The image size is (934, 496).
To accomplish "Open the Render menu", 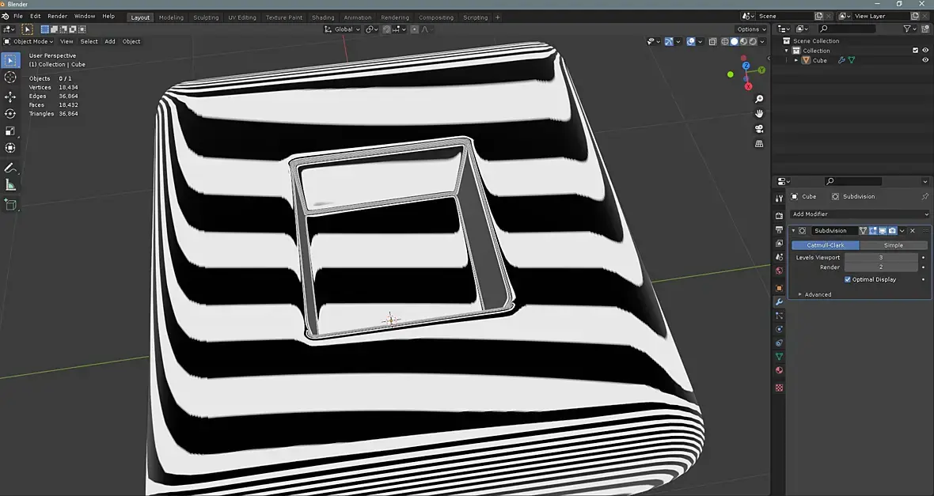I will click(x=58, y=16).
